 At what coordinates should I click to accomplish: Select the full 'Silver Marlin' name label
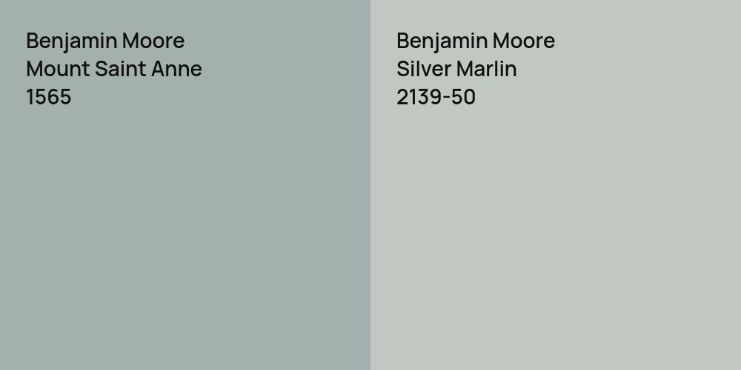coord(456,69)
